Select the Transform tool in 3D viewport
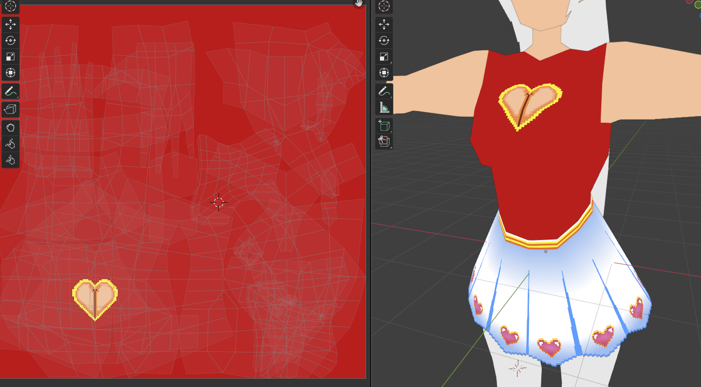 coord(384,73)
